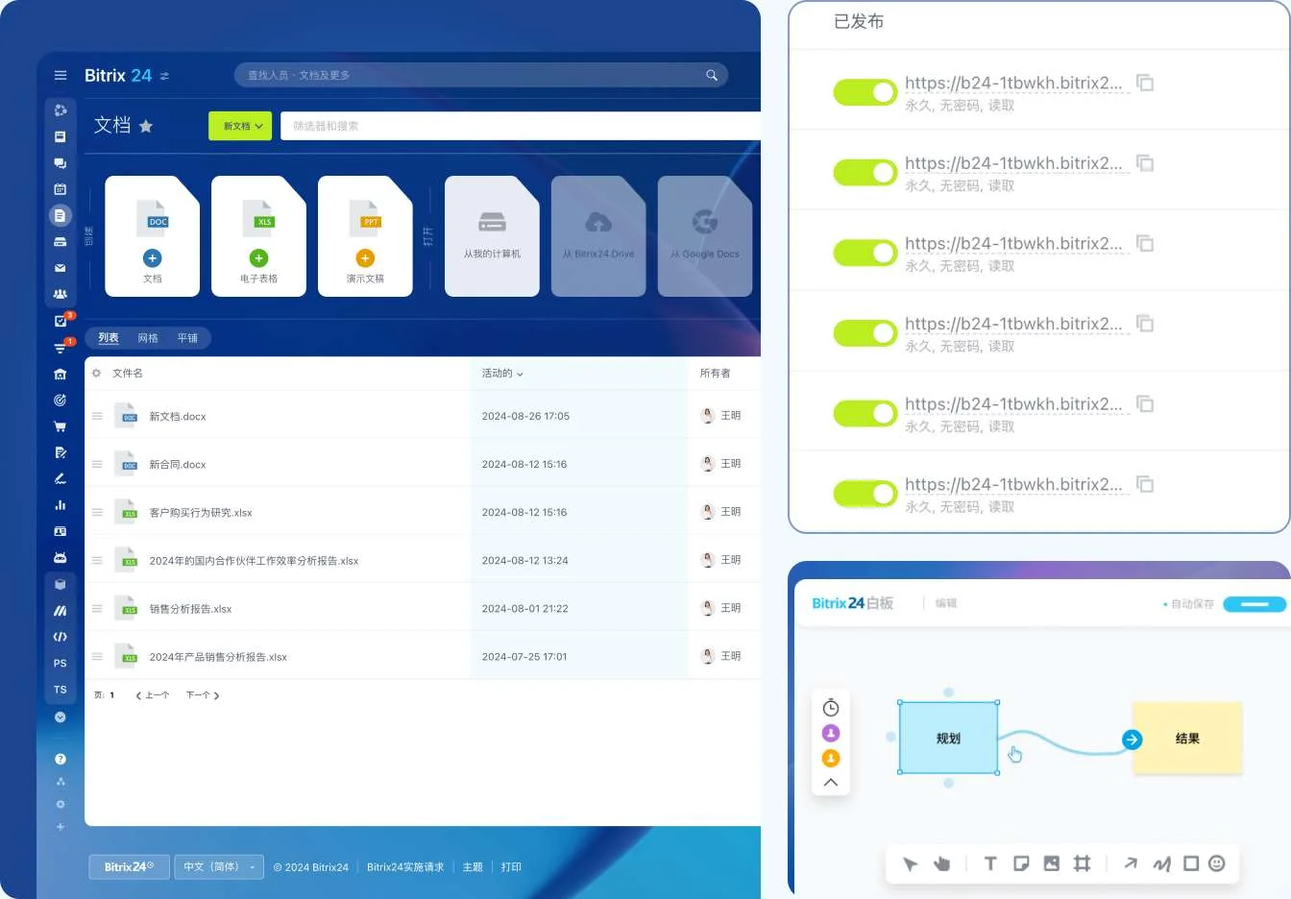The width and height of the screenshot is (1291, 899).
Task: Open the list settings gear beside 文件名
Action: pyautogui.click(x=96, y=373)
